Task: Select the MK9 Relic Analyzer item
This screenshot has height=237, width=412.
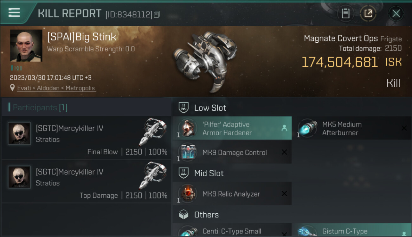Action: (232, 194)
